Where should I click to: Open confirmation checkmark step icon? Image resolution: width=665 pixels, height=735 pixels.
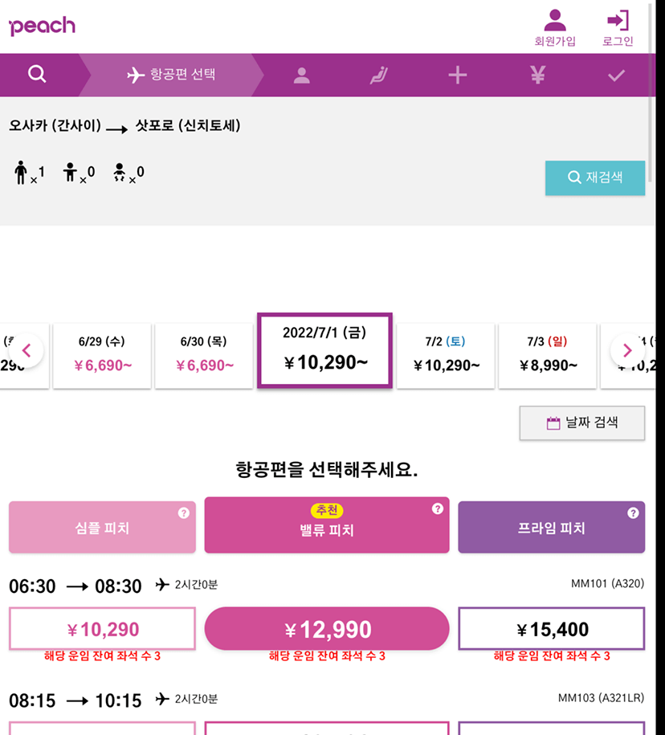tap(616, 76)
